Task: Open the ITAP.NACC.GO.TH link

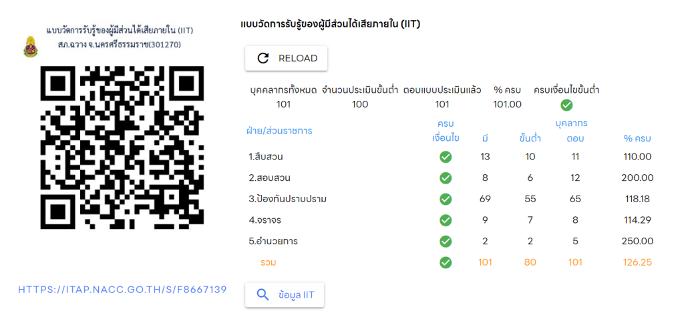Action: [122, 290]
